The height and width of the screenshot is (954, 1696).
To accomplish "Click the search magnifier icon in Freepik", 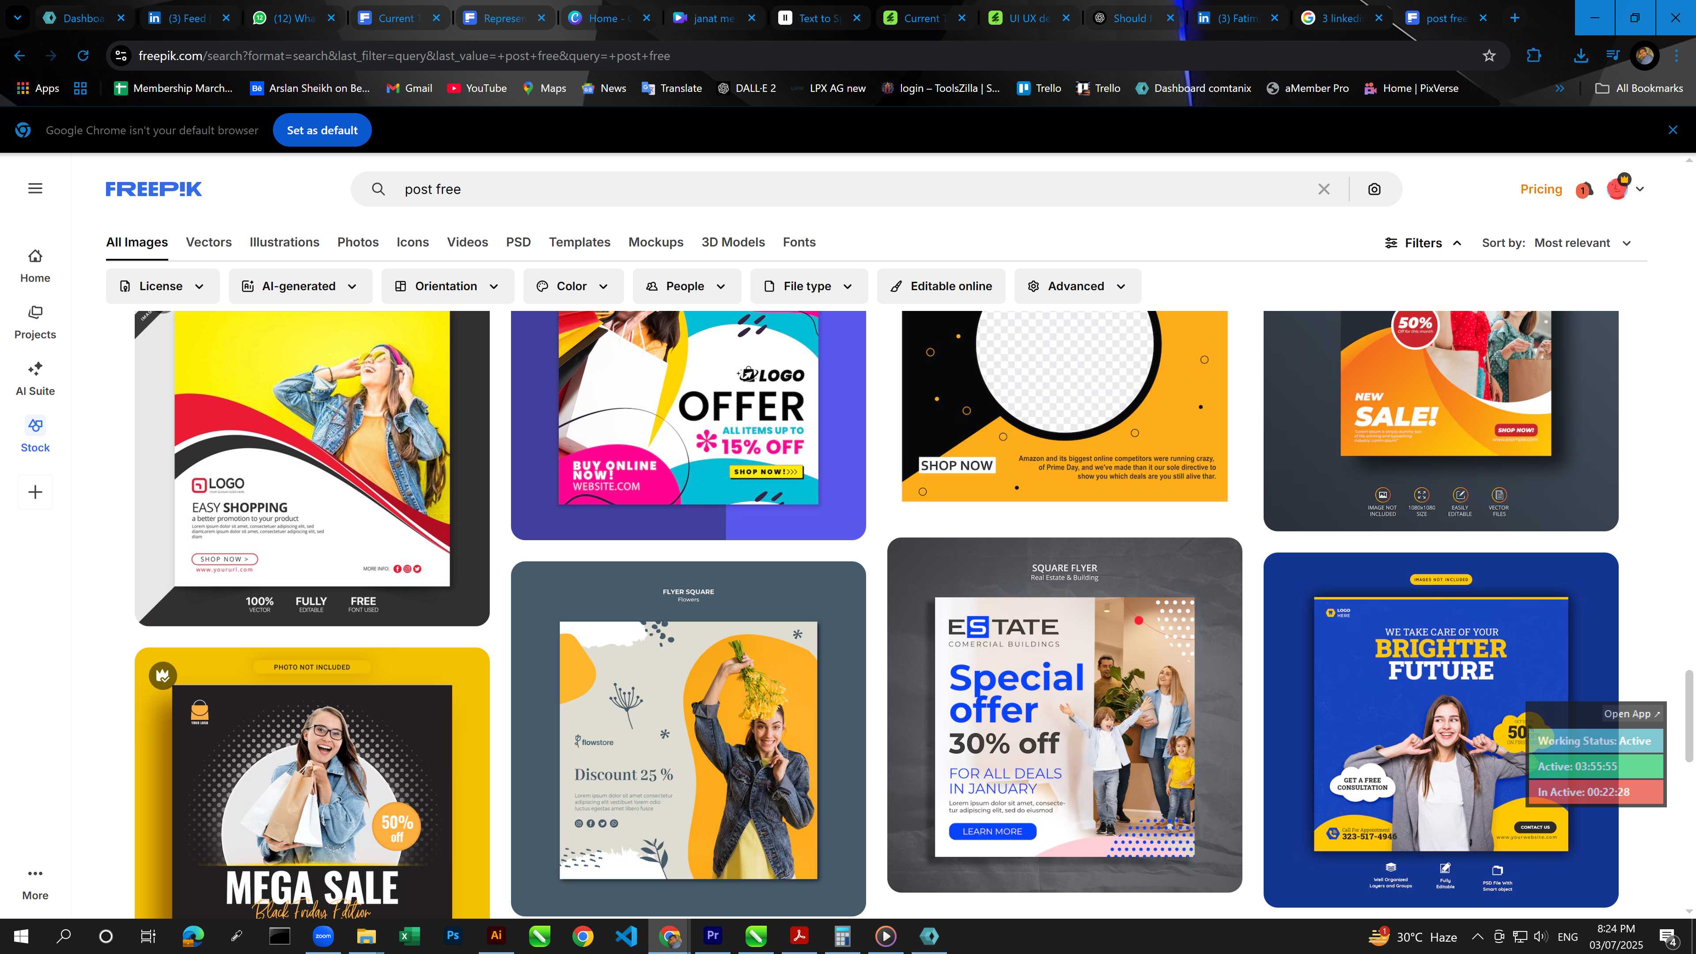I will [378, 189].
